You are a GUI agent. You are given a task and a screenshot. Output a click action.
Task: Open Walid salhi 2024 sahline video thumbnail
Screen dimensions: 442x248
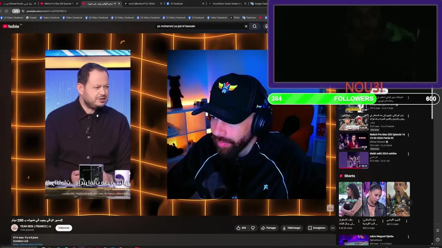(x=354, y=160)
